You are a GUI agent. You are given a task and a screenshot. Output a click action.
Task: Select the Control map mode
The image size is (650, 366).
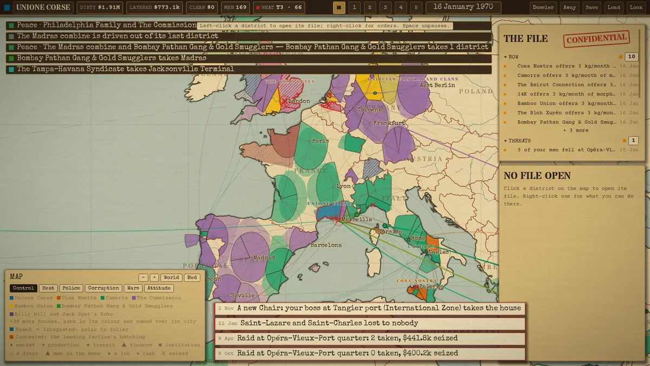point(23,288)
